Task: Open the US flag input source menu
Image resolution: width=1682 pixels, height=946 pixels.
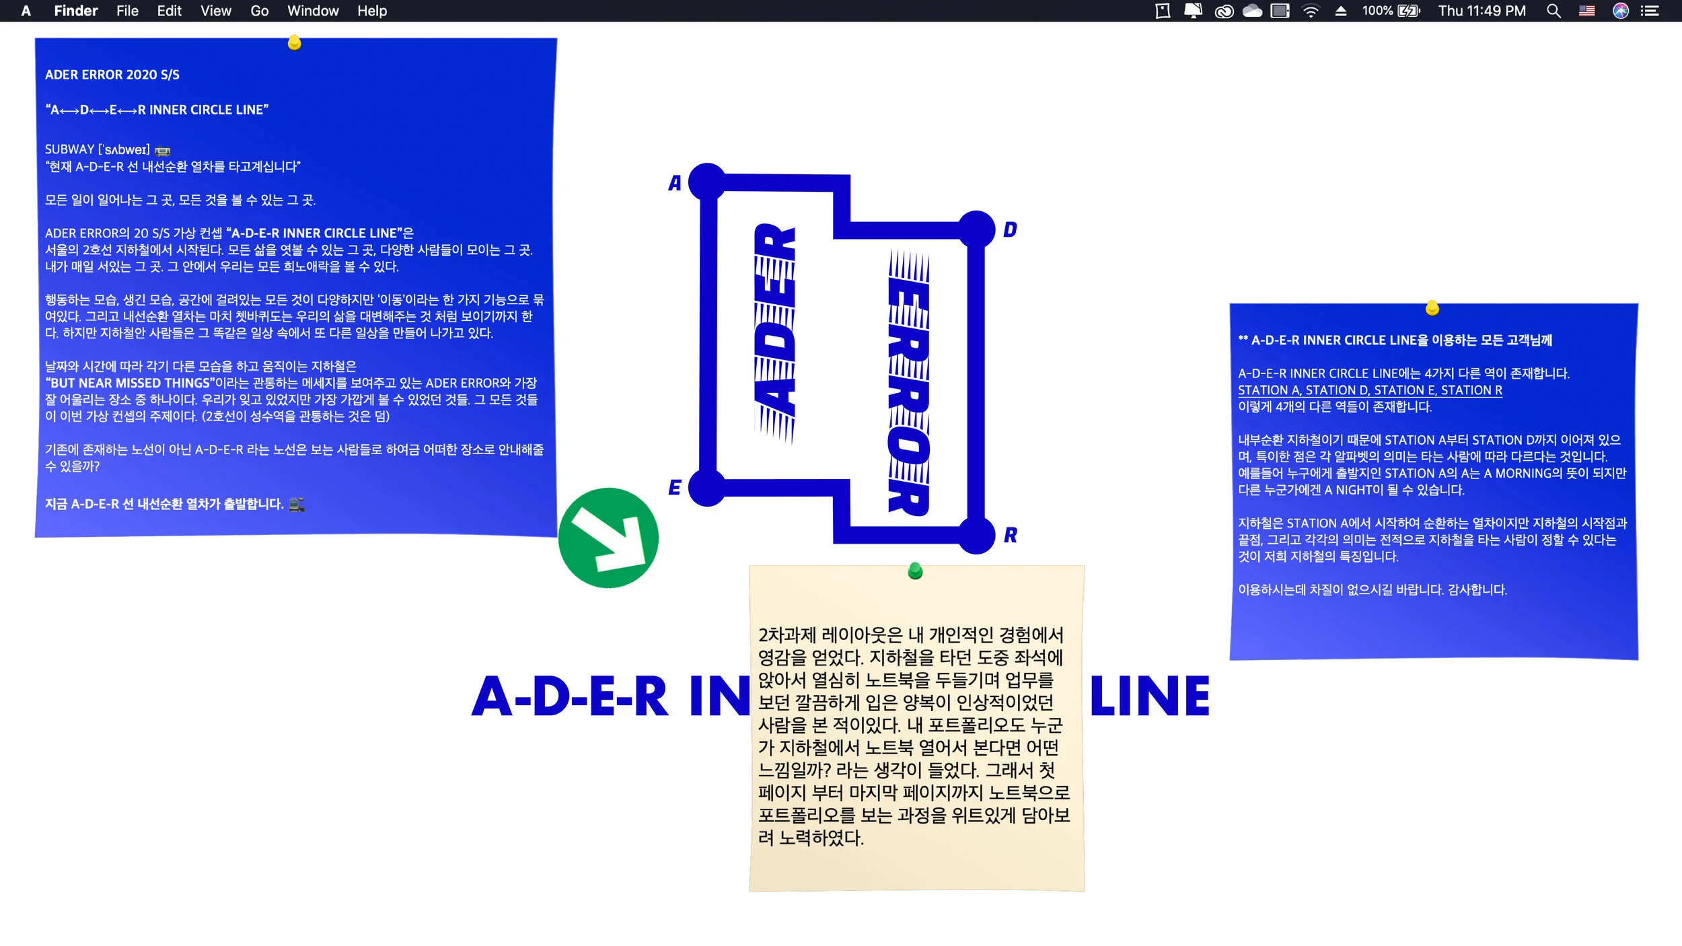Action: click(1587, 11)
